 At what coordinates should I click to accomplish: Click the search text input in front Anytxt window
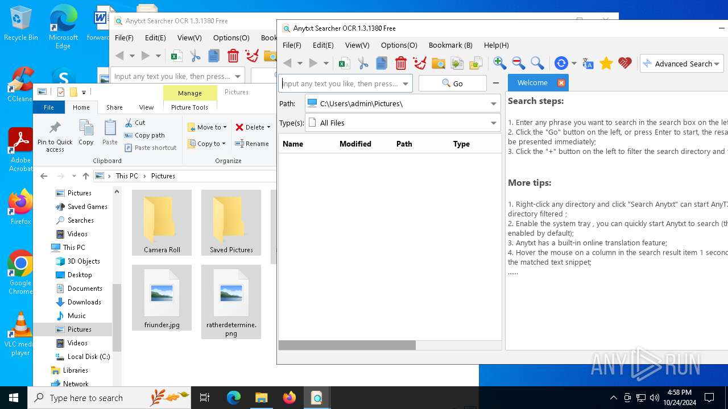click(x=340, y=84)
